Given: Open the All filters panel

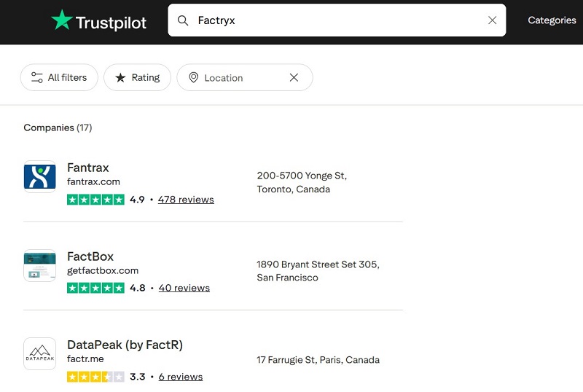Looking at the screenshot, I should (59, 78).
